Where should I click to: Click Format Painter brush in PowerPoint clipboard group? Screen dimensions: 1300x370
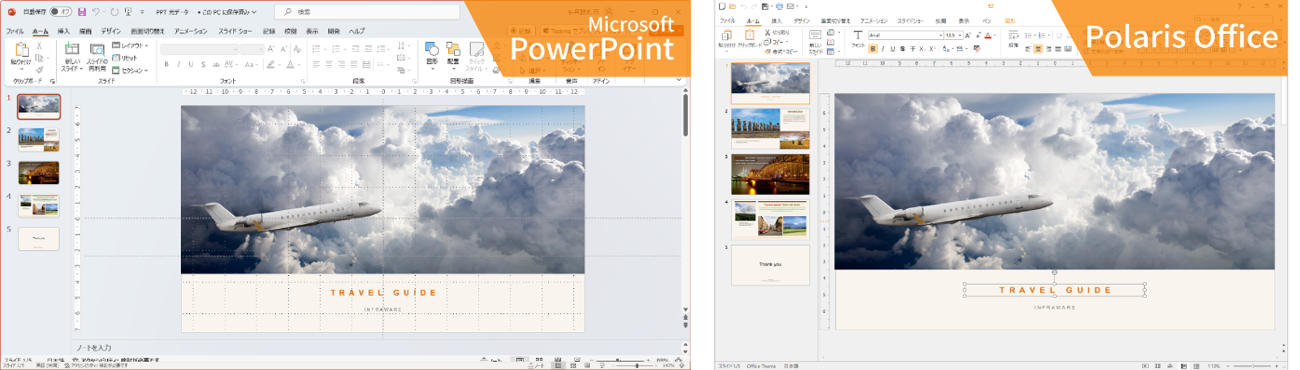pos(40,69)
